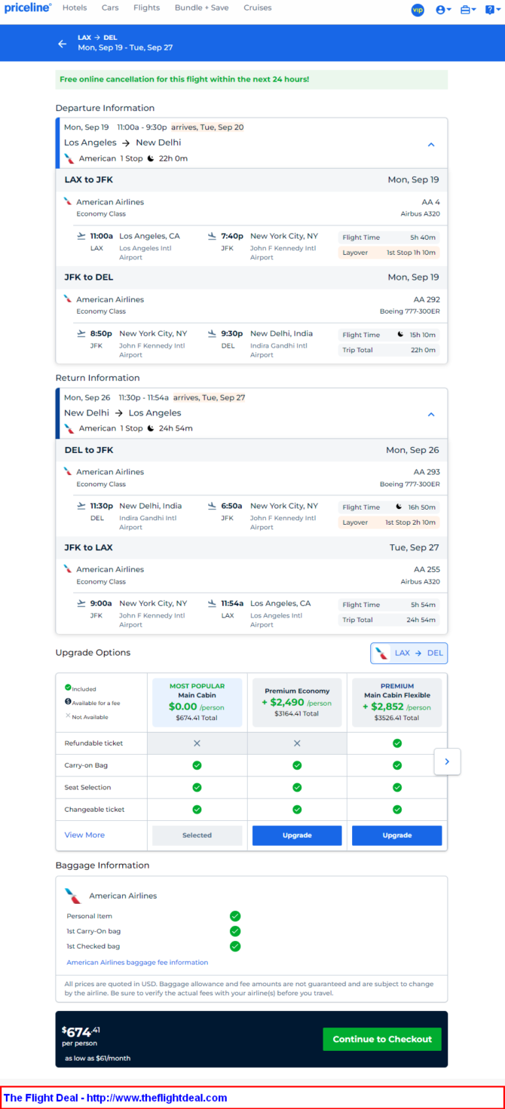
Task: Click the landing icon beside 7:40p JFK
Action: pos(213,236)
